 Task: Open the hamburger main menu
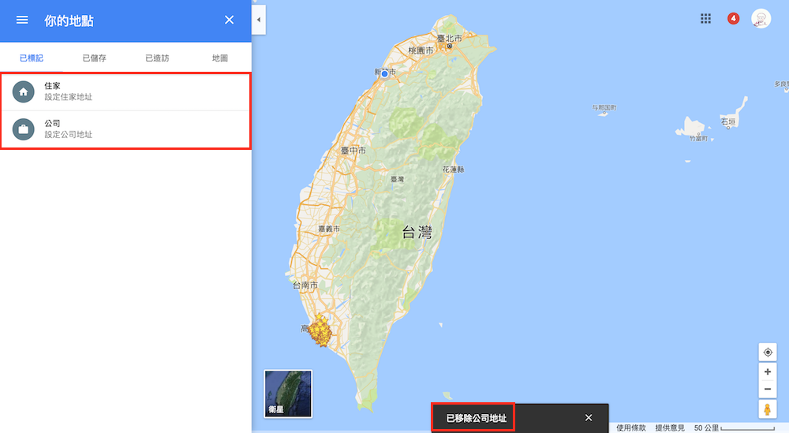coord(22,21)
